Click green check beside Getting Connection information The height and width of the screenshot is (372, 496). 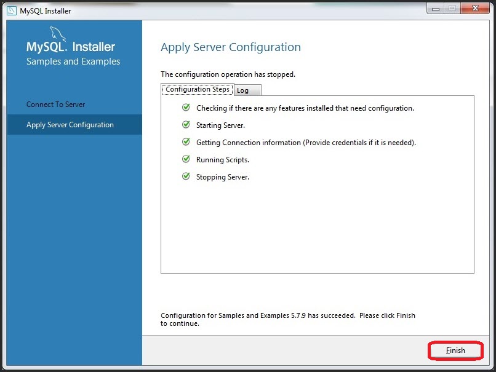pos(186,141)
